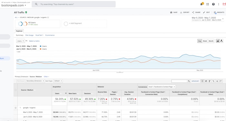Click the advanced filter link
The width and height of the screenshot is (226, 121).
195,81
